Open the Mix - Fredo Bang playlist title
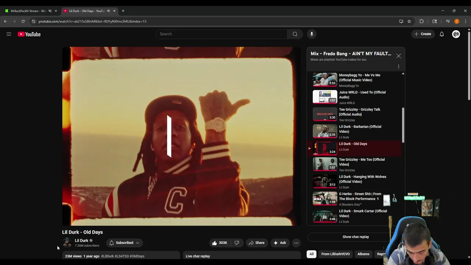This screenshot has width=471, height=265. tap(351, 54)
